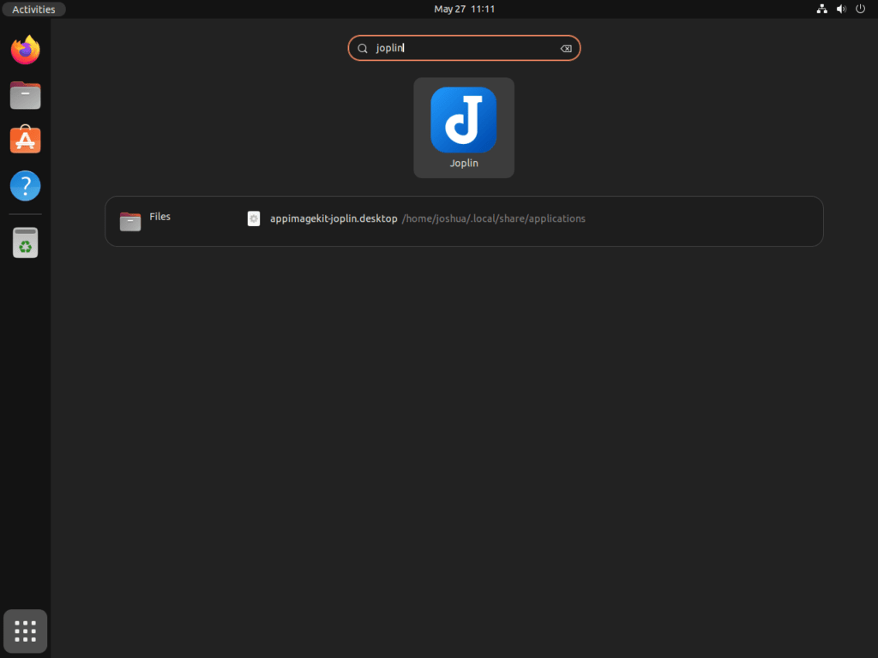This screenshot has height=658, width=878.
Task: Open Ubuntu Software from the dock
Action: point(25,140)
